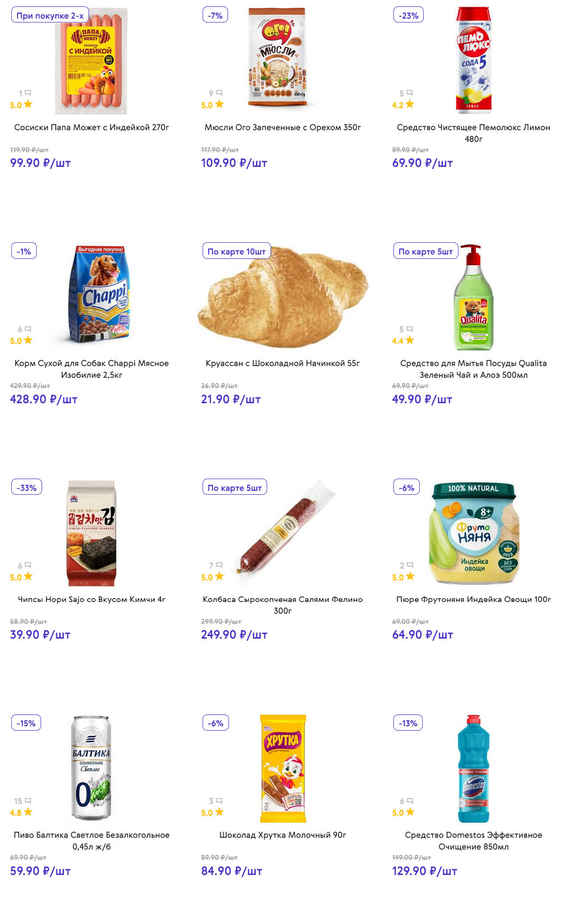This screenshot has height=897, width=570.
Task: Open the Чипсы Нори Sajo product link
Action: click(91, 599)
